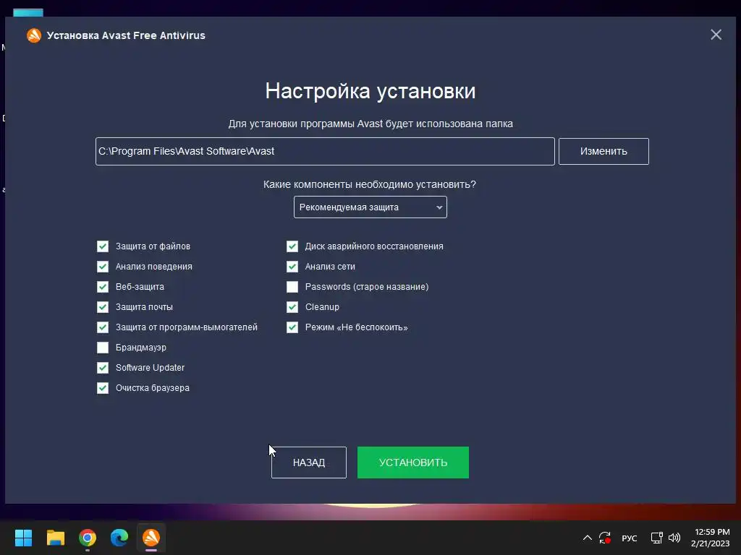The height and width of the screenshot is (555, 741).
Task: Uncheck the "Software Updater" checkbox
Action: [103, 368]
